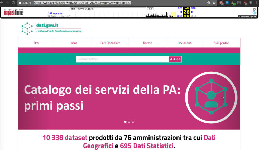Click the dati.gov.it site title
The height and width of the screenshot is (150, 259).
47,25
